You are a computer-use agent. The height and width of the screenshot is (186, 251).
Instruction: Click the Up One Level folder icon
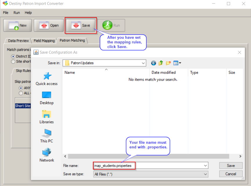coord(160,63)
